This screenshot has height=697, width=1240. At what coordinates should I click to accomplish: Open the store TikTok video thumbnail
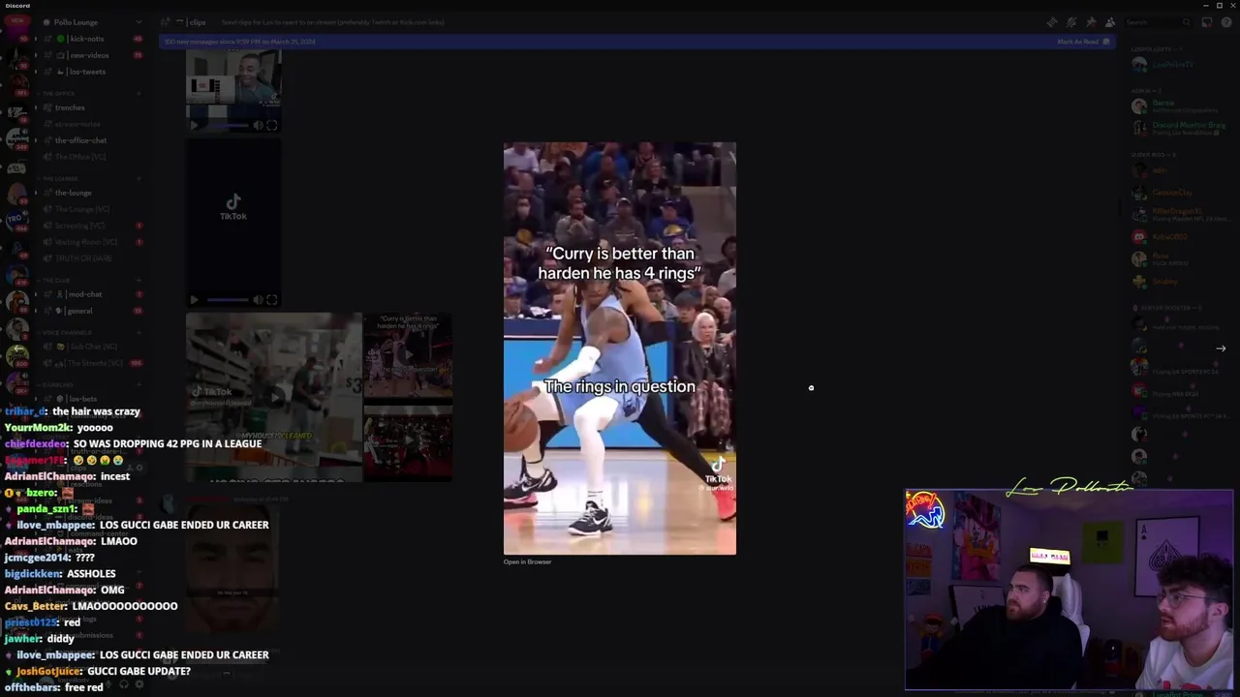[x=274, y=397]
